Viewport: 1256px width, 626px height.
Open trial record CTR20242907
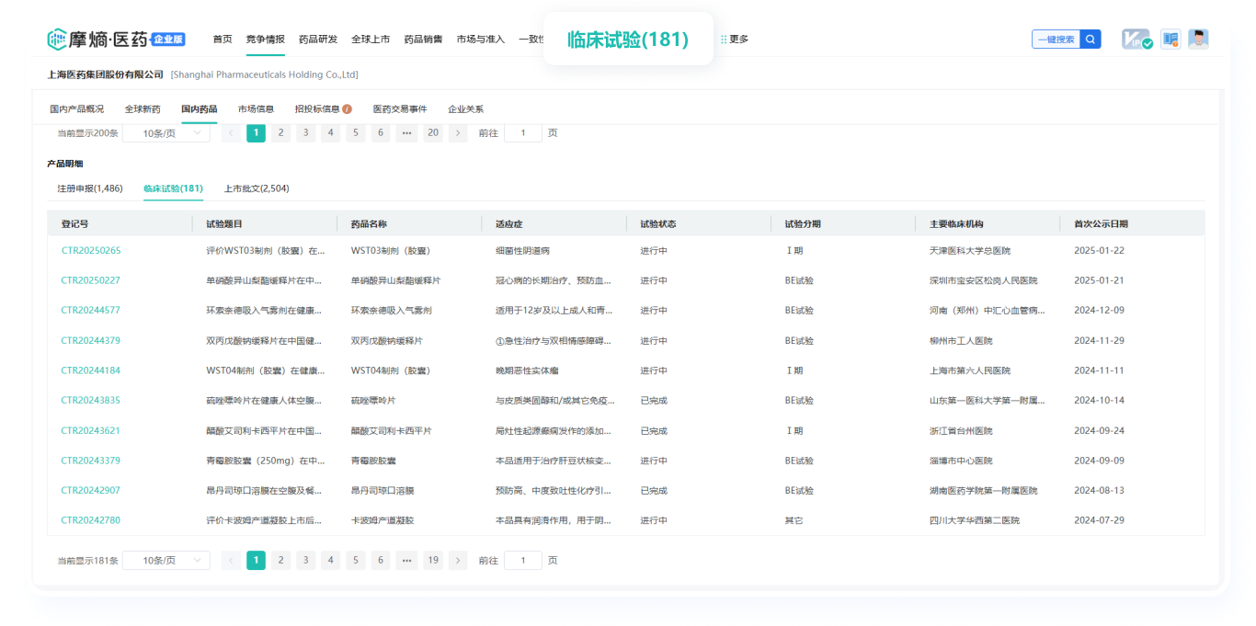coord(91,491)
